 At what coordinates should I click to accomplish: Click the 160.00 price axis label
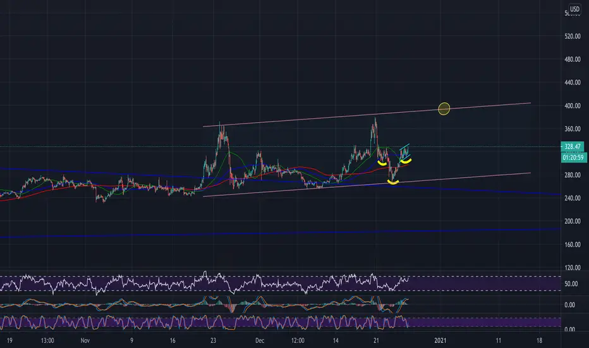(573, 244)
